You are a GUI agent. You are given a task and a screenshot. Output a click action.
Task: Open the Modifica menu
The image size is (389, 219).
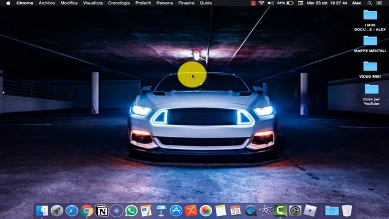[69, 3]
